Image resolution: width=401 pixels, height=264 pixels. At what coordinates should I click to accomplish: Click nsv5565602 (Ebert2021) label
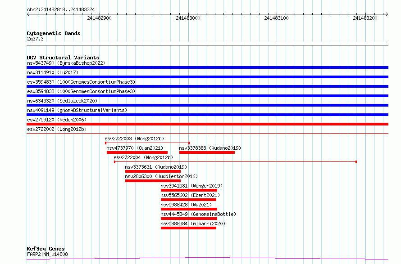190,195
